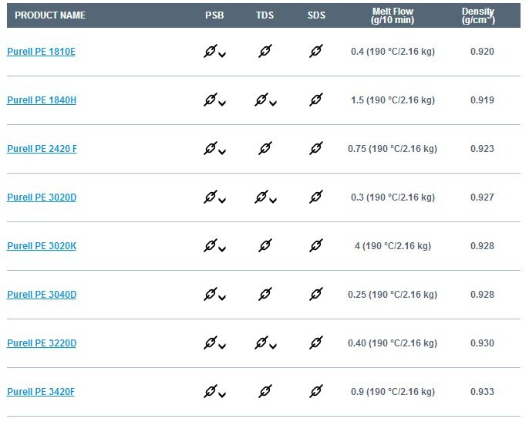Open SDS link icon for Purell PE 1810E

tap(316, 52)
